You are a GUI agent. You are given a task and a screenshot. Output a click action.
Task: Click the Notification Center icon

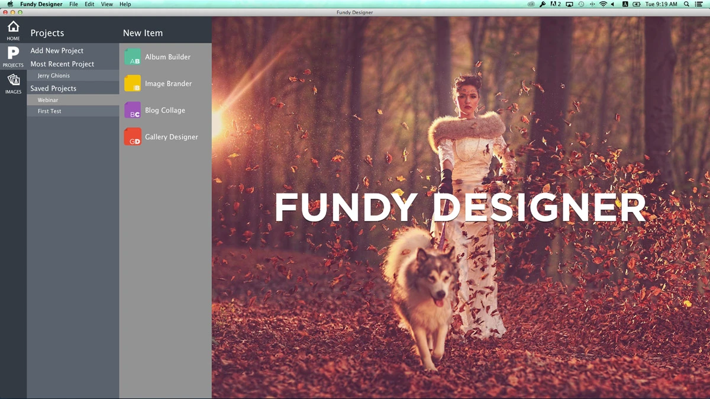tap(699, 4)
